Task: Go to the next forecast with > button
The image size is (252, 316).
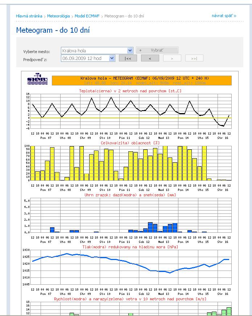Action: pos(172,58)
